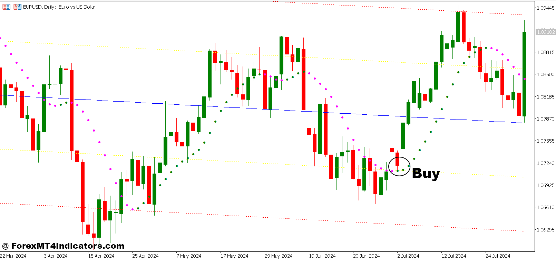Click the 1.07240 price axis label
This screenshot has width=556, height=259.
click(x=546, y=163)
